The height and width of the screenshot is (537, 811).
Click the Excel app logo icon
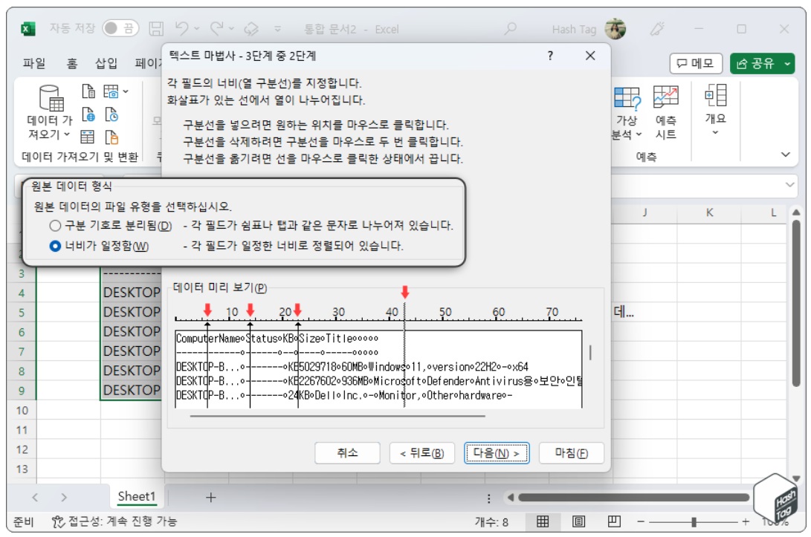[28, 29]
